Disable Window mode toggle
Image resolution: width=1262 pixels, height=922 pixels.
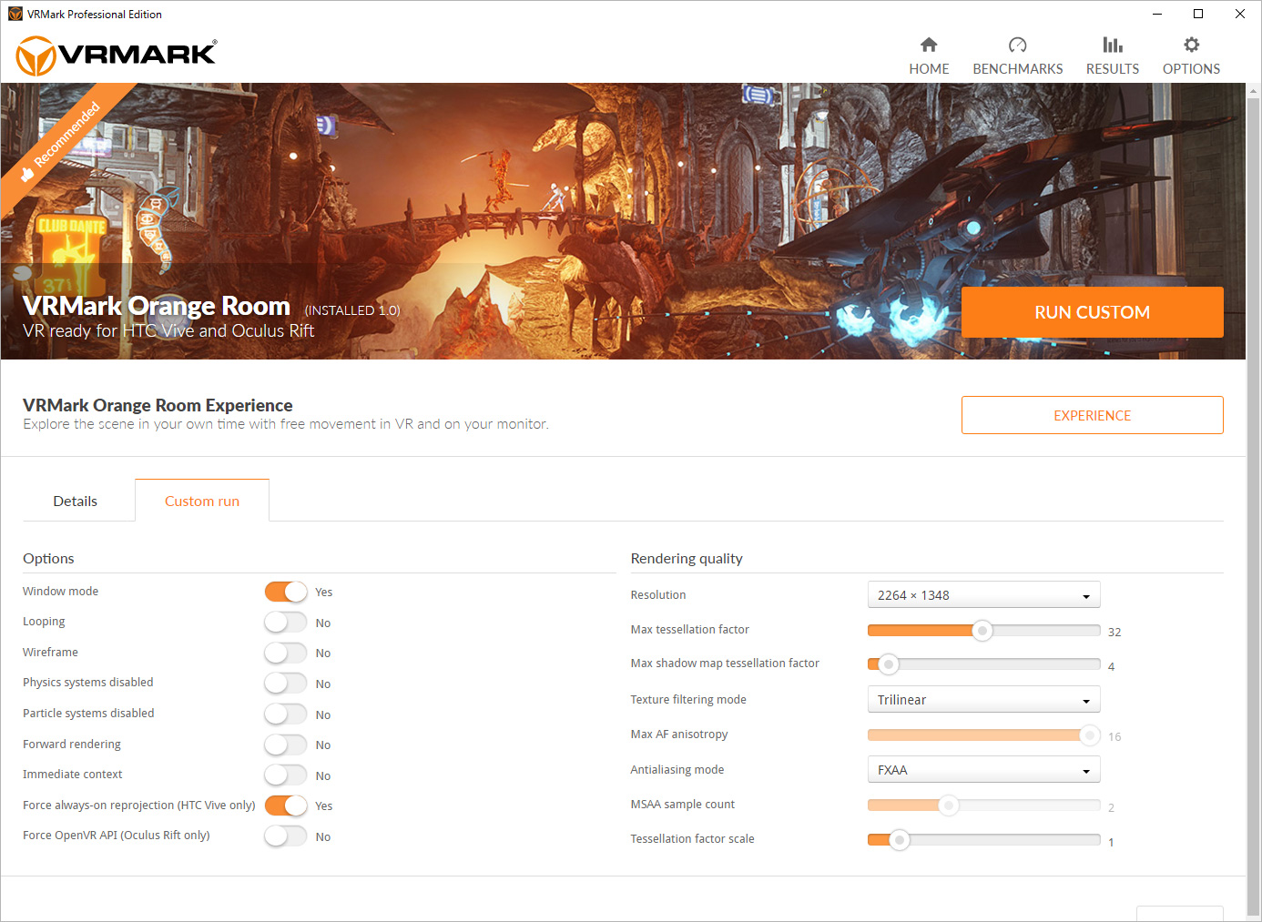(286, 592)
